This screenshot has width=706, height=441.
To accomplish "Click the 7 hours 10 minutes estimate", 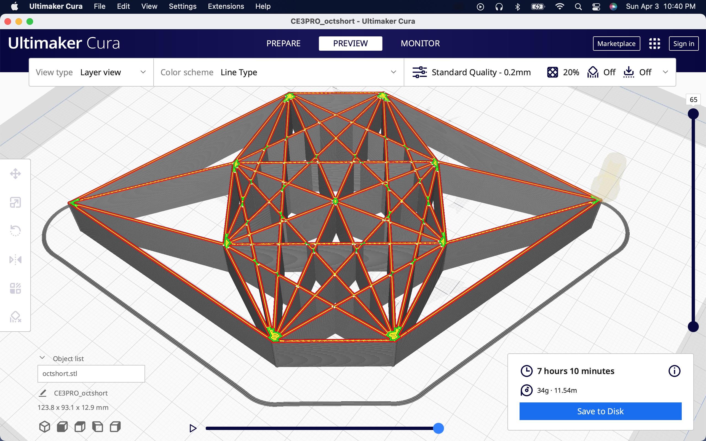I will coord(576,371).
